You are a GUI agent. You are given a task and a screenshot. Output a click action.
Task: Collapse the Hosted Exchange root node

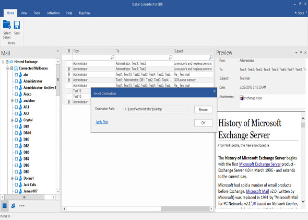click(x=3, y=62)
